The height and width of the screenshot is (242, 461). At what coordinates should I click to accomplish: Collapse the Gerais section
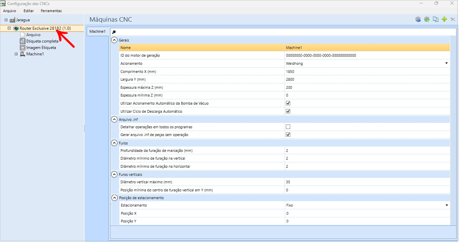click(x=114, y=40)
